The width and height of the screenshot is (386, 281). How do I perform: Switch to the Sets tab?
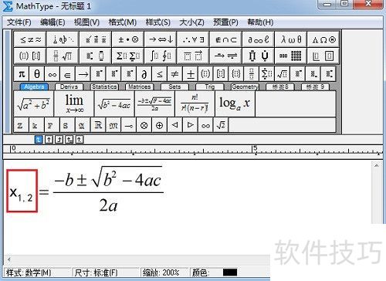click(174, 86)
